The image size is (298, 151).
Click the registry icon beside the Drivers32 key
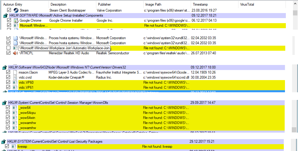click(x=4, y=67)
